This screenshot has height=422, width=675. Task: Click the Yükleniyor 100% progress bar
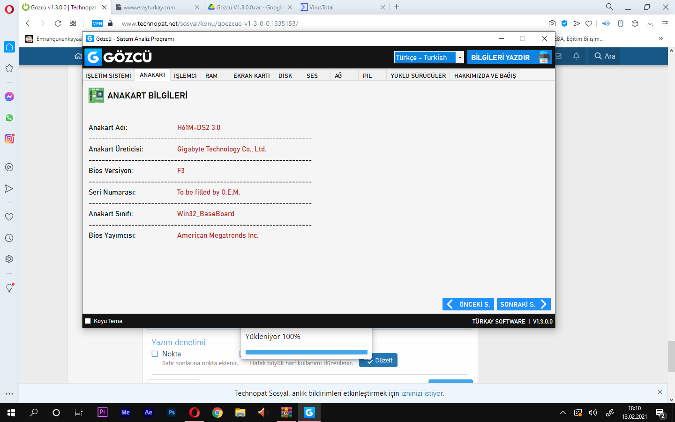[307, 352]
